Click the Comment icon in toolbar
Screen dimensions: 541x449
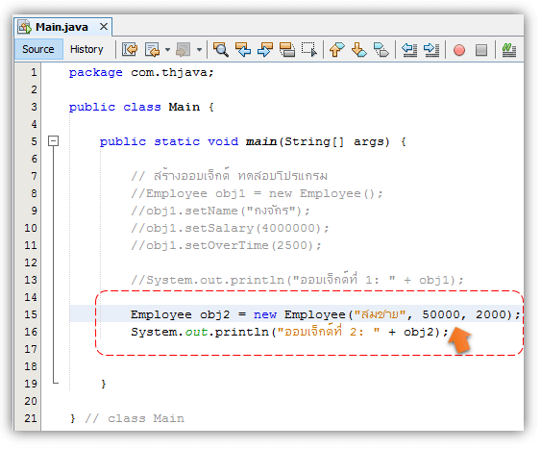509,50
